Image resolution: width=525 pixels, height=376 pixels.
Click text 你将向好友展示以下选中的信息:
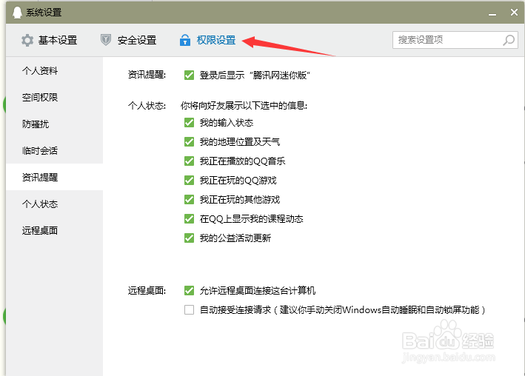[244, 106]
